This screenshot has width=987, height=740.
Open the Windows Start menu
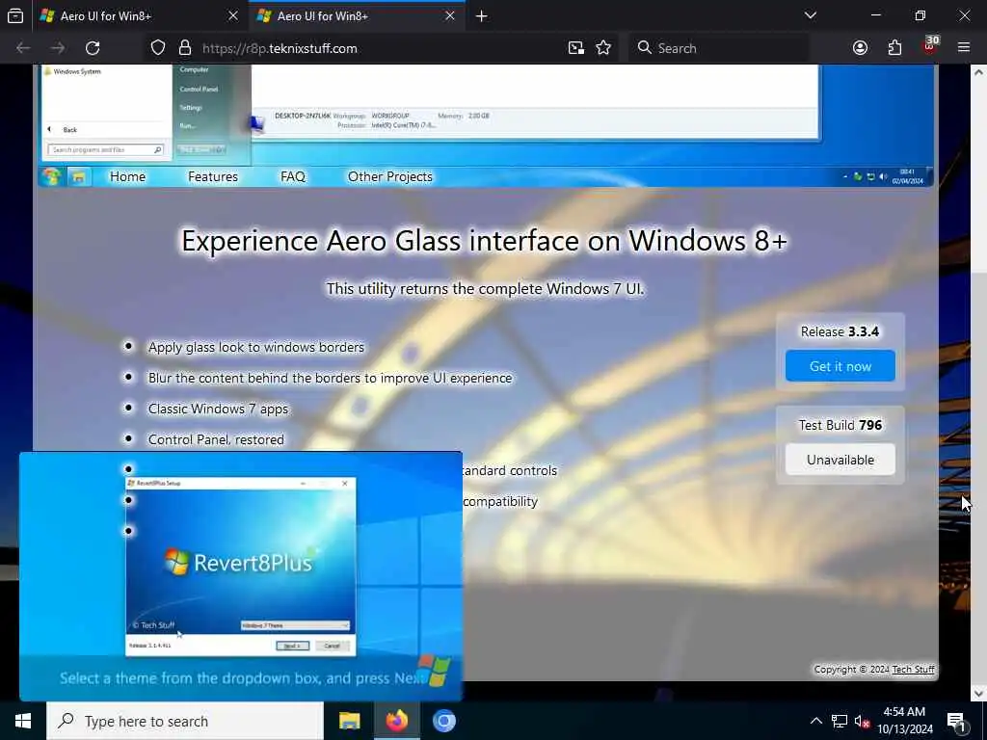(23, 721)
